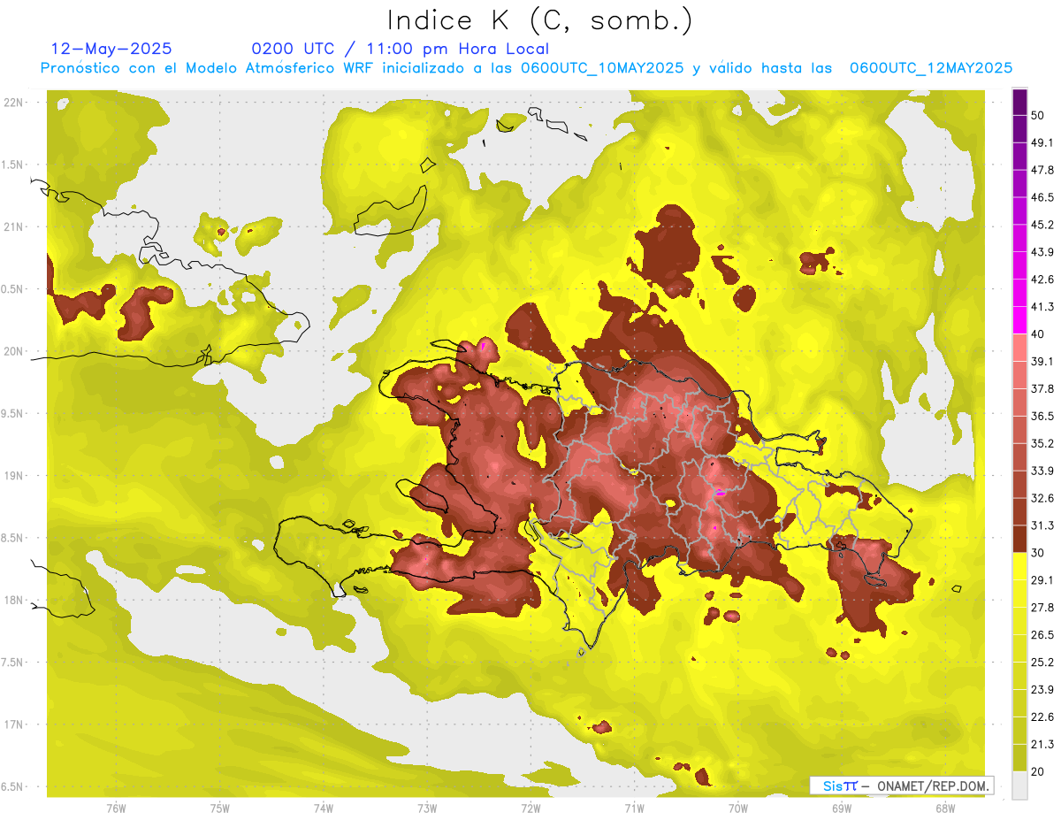Image resolution: width=1061 pixels, height=820 pixels.
Task: Click the dark purple legend swatch above 50
Action: click(1020, 103)
